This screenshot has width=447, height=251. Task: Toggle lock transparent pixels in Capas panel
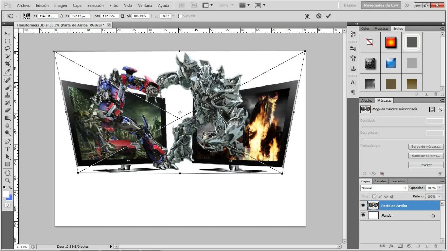[x=374, y=196]
